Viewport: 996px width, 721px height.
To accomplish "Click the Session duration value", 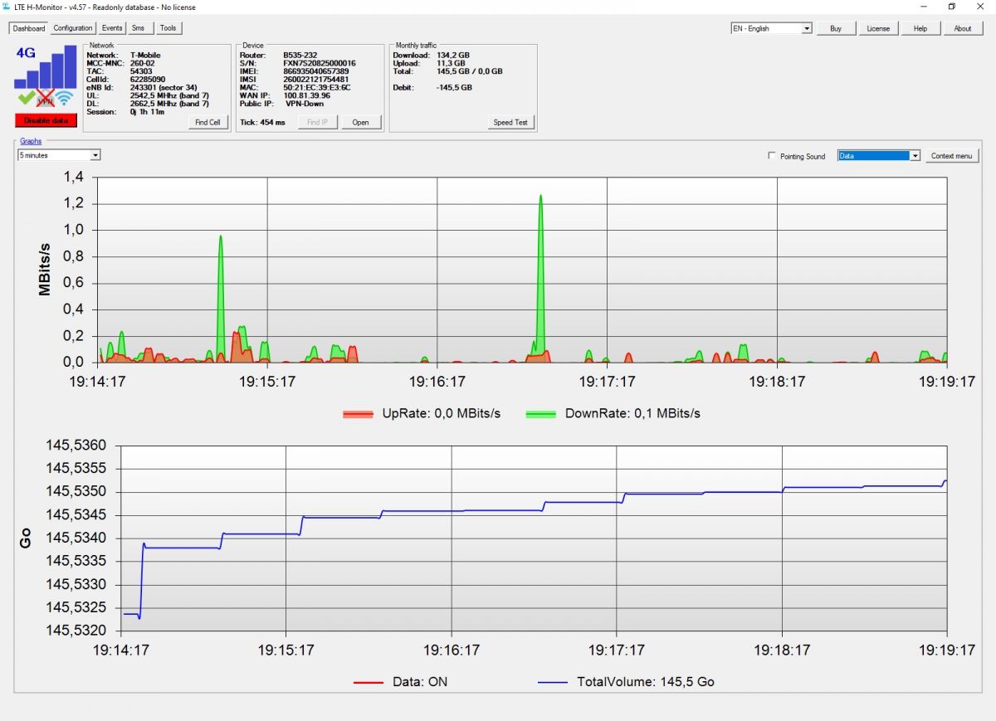I will pos(147,112).
